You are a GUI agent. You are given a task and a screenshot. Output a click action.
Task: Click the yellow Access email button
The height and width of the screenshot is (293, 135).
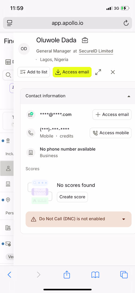72,72
